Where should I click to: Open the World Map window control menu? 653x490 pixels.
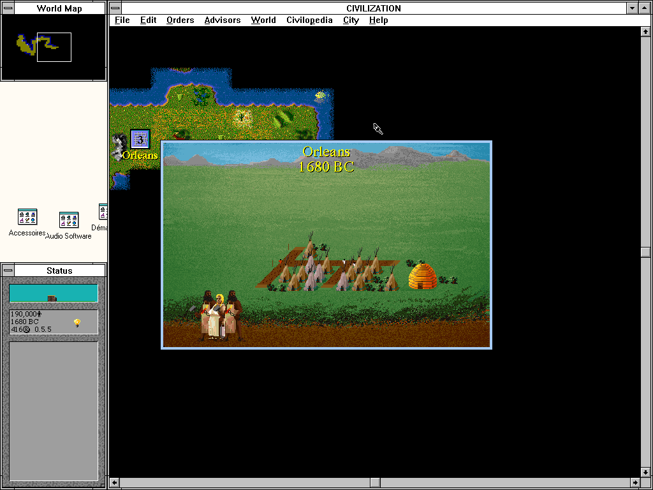pos(8,8)
